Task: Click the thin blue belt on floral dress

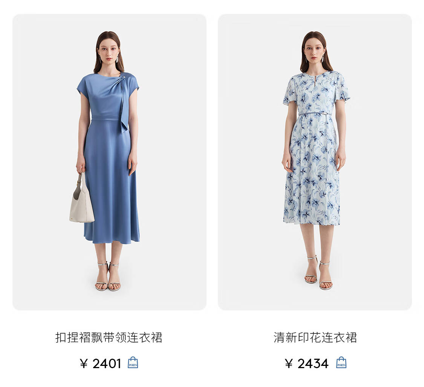Action: [x=315, y=114]
